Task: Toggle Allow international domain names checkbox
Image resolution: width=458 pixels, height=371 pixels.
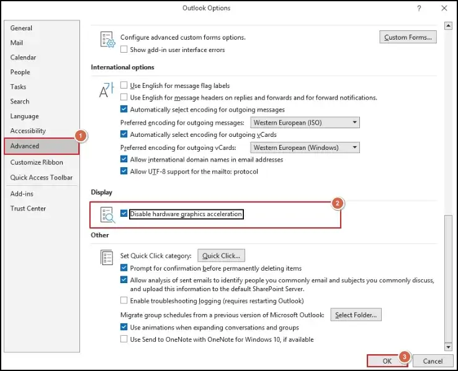Action: coord(124,159)
